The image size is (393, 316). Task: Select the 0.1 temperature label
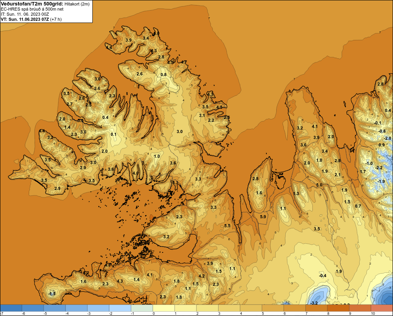pyautogui.click(x=114, y=135)
